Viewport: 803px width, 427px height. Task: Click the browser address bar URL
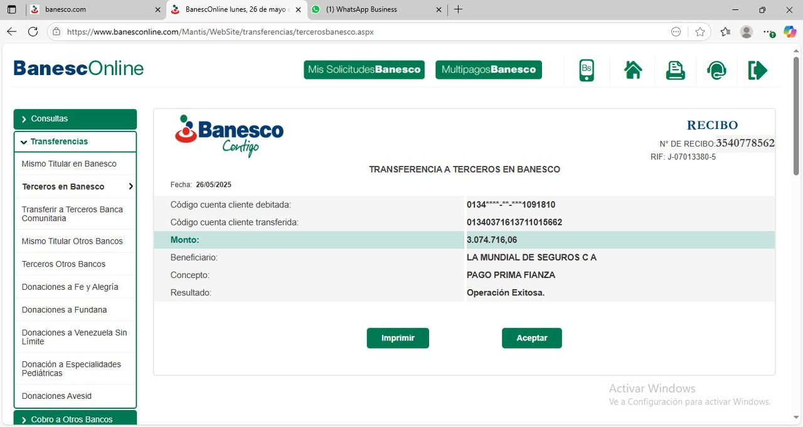coord(220,32)
